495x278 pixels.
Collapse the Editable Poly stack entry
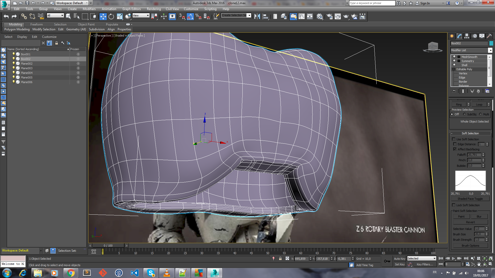coord(454,69)
